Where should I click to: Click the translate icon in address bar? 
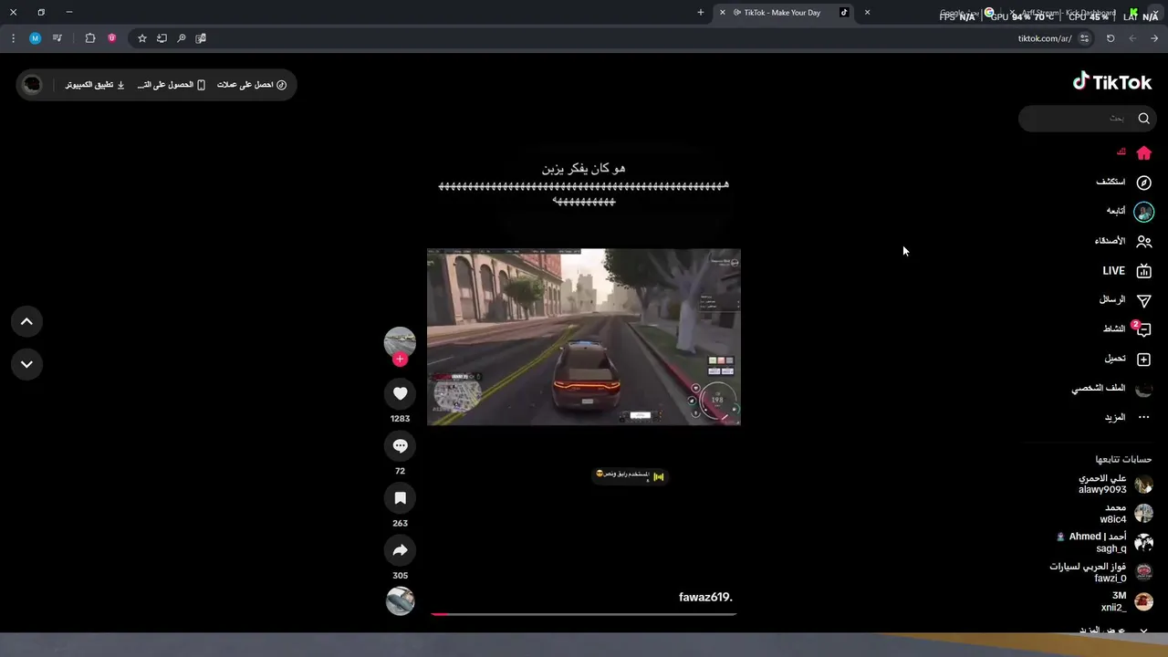[201, 38]
